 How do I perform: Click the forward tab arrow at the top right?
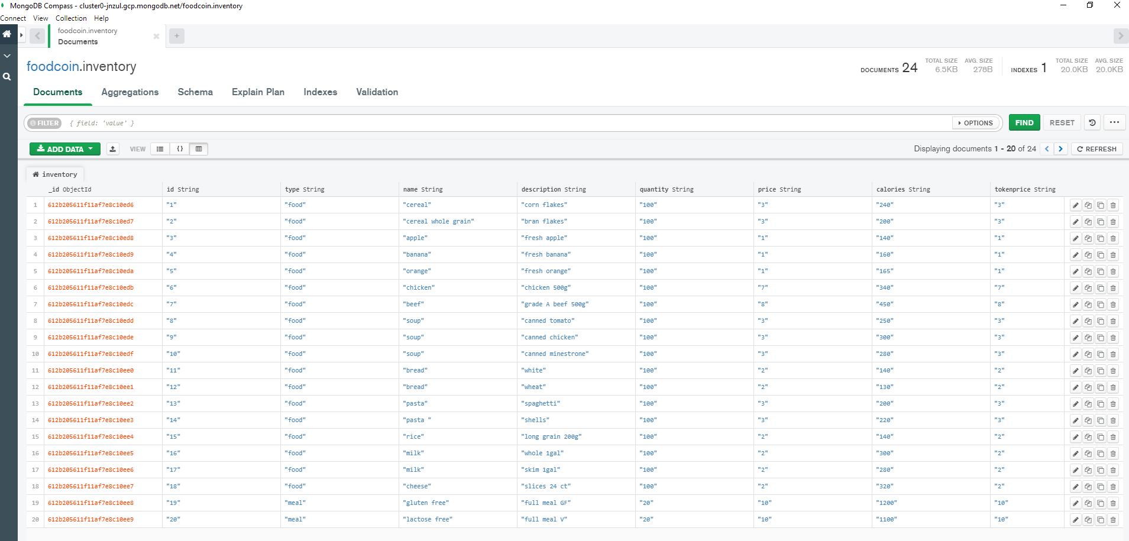pos(1120,36)
